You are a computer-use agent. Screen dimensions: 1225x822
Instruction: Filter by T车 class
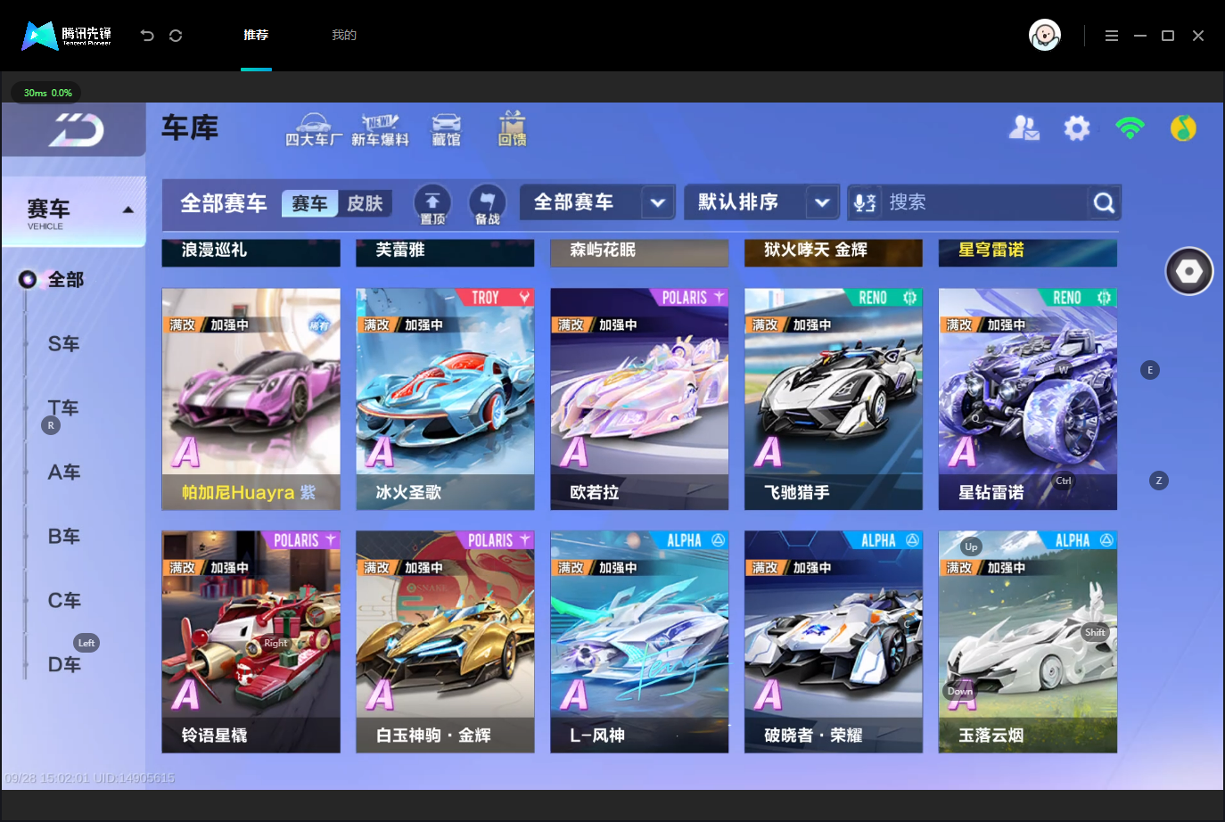(x=64, y=408)
